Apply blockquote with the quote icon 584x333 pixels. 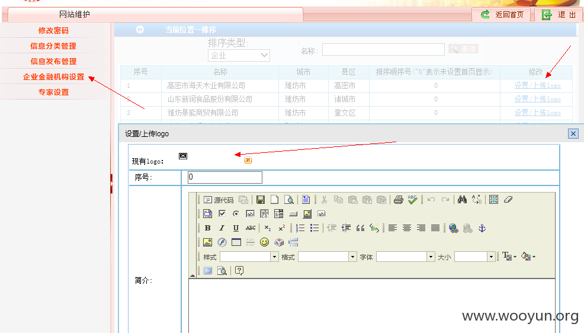[360, 228]
